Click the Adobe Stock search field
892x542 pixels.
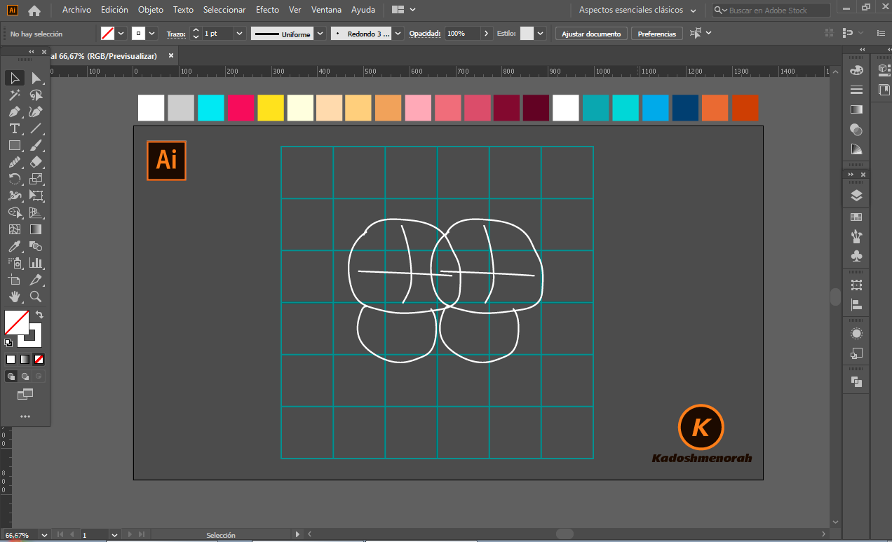pyautogui.click(x=771, y=11)
